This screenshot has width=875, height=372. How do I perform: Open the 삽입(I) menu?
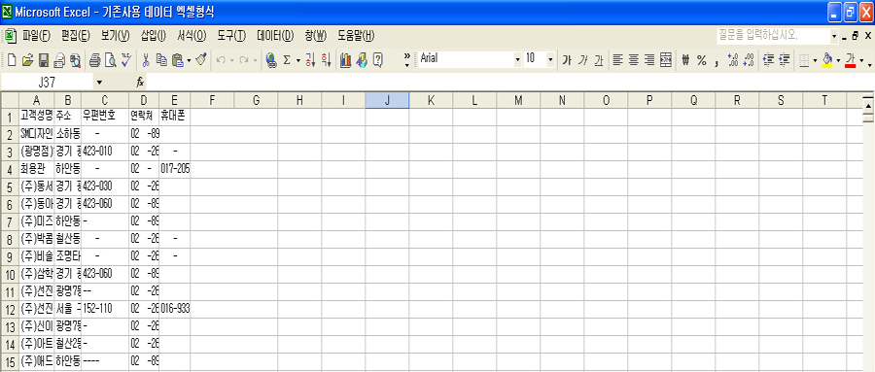[x=153, y=37]
